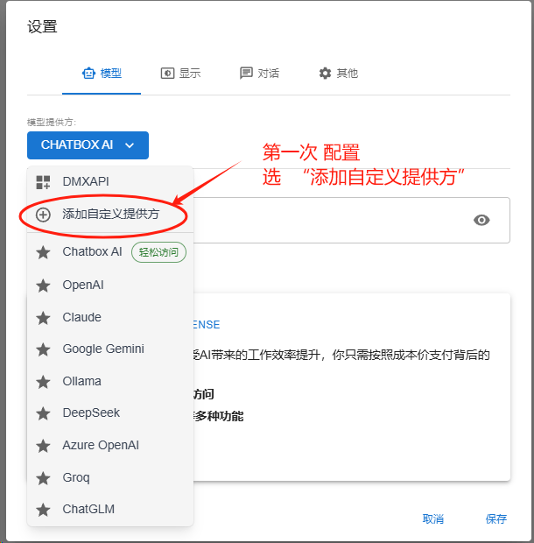Click the robot icon on 模型 tab
534x543 pixels.
pyautogui.click(x=88, y=73)
